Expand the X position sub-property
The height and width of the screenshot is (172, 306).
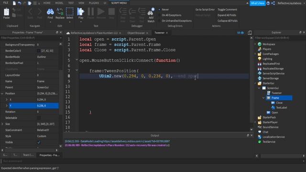click(7, 100)
